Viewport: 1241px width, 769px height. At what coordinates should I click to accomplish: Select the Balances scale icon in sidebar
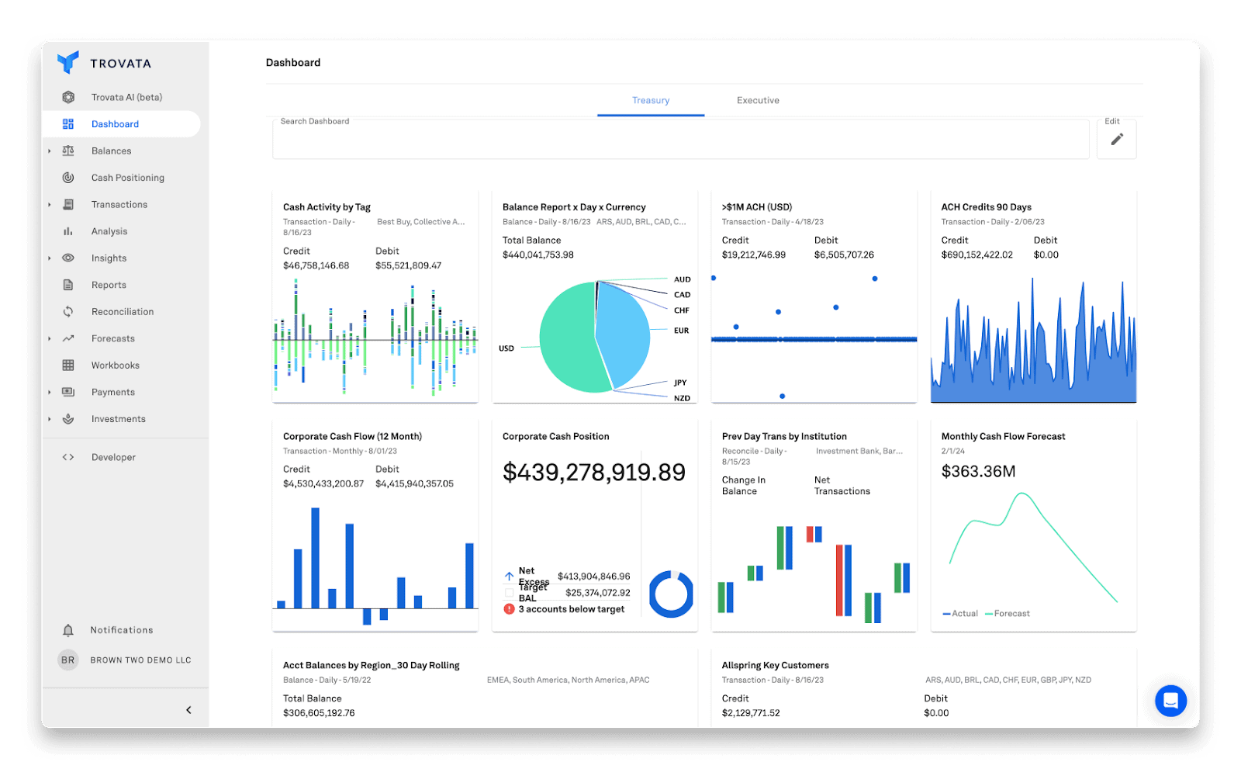tap(68, 151)
